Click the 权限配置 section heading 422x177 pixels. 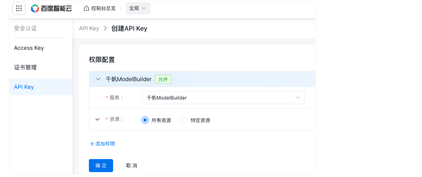pyautogui.click(x=102, y=60)
